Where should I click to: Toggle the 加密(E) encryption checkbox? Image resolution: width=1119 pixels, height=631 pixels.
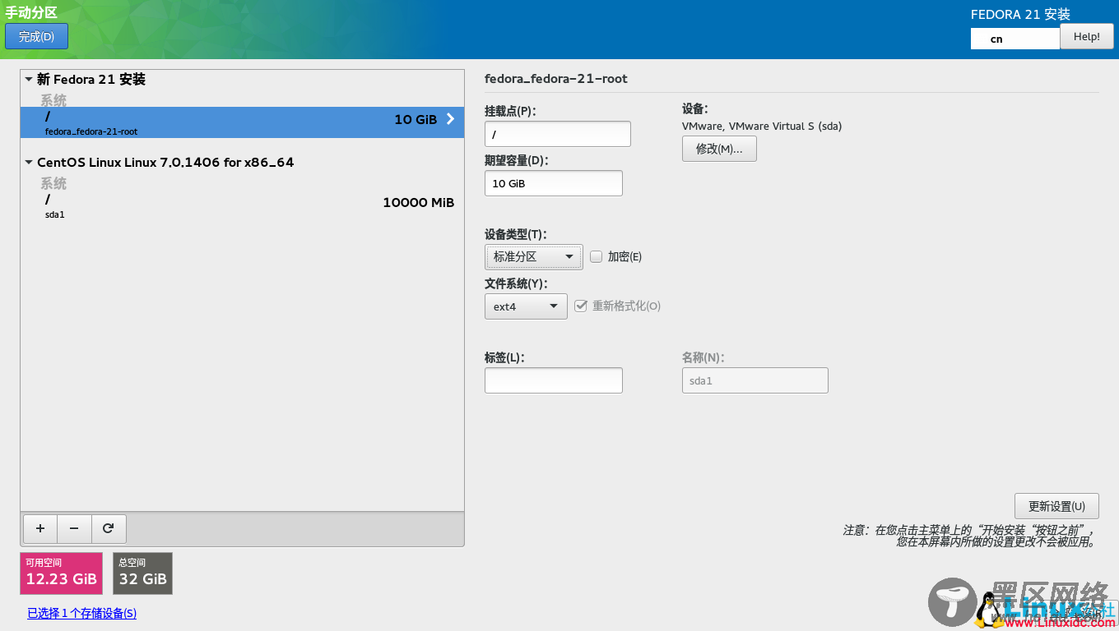[x=597, y=256]
